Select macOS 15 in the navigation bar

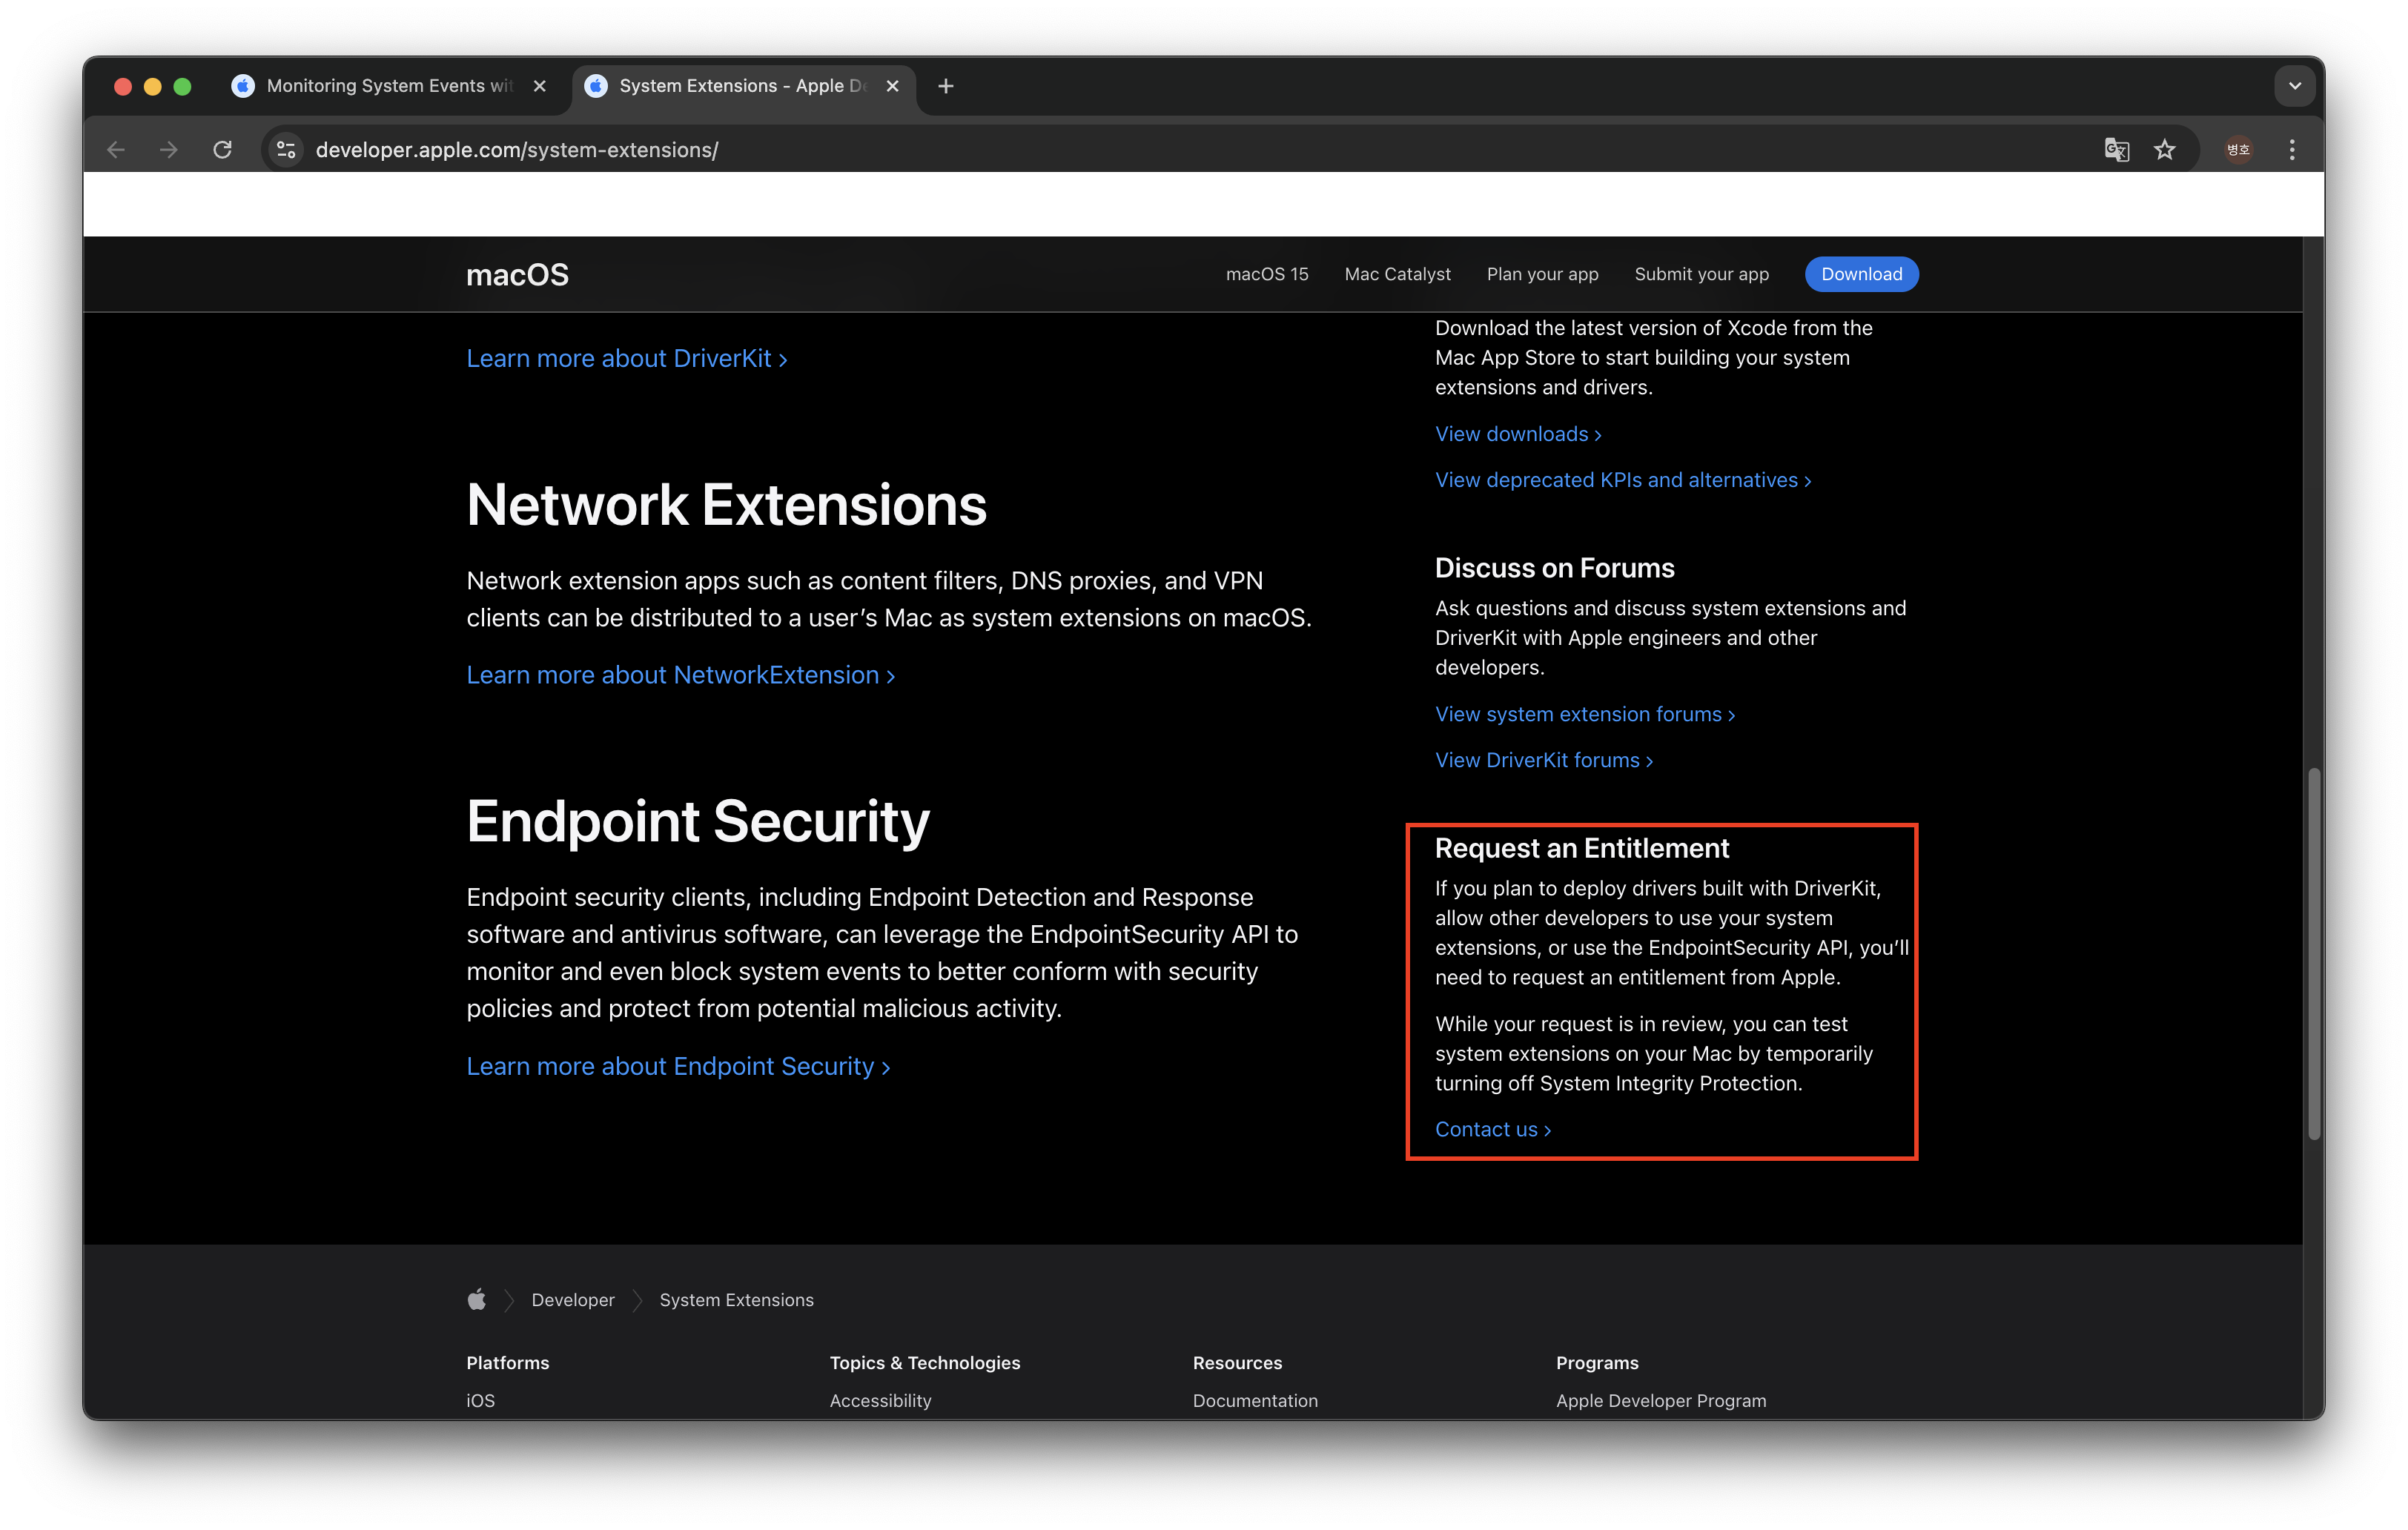1266,274
